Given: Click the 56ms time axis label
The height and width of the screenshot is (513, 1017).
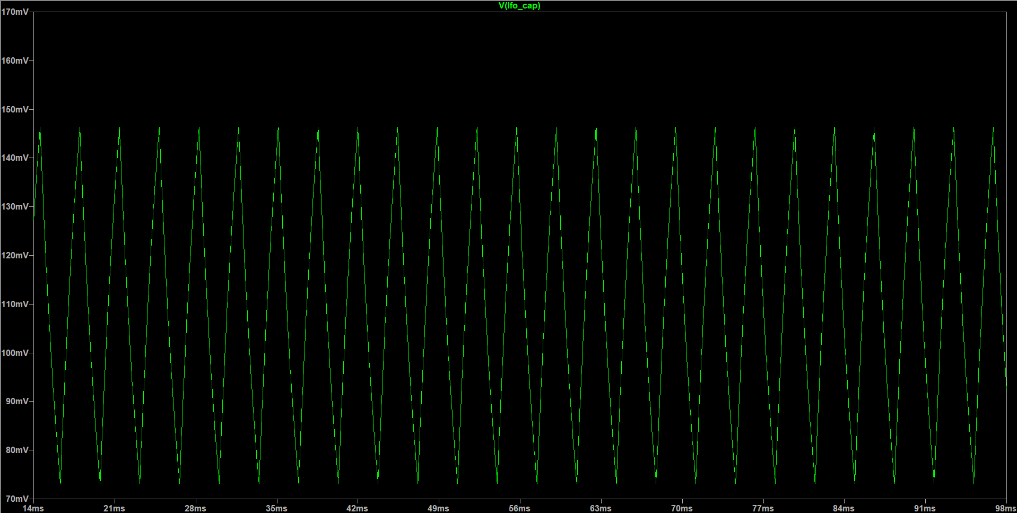Looking at the screenshot, I should pyautogui.click(x=520, y=508).
